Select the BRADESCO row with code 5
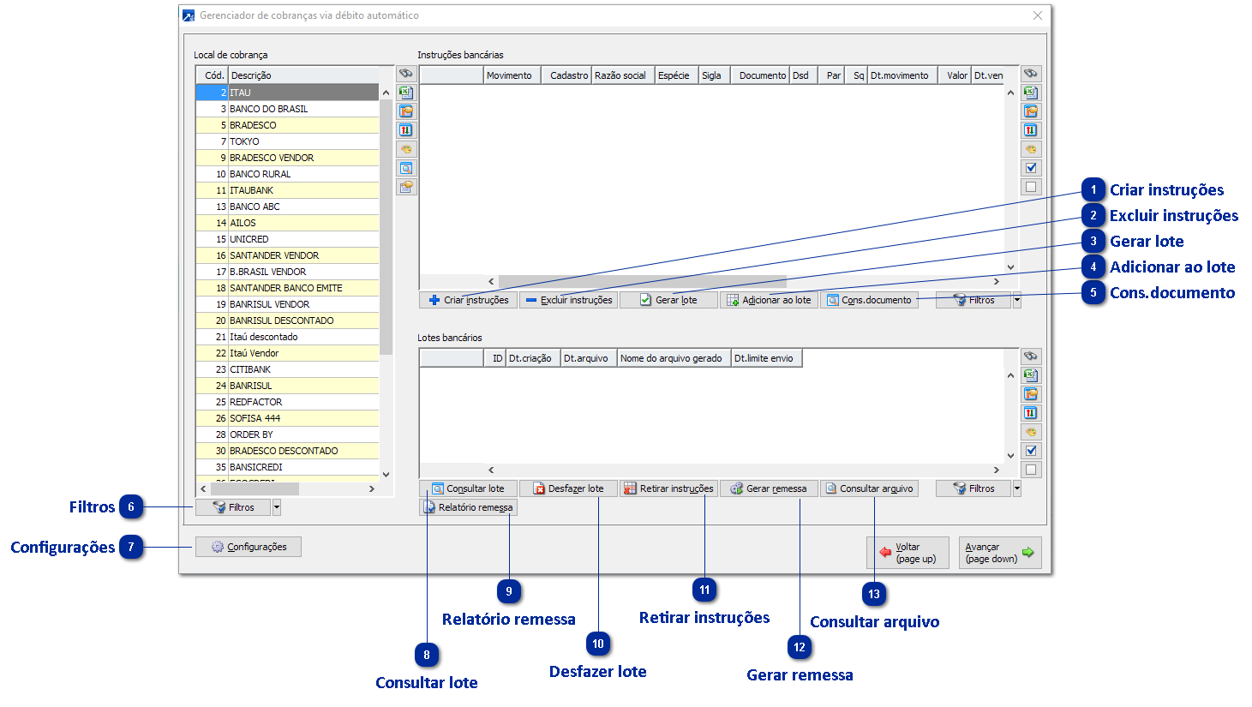1252x707 pixels. point(287,125)
